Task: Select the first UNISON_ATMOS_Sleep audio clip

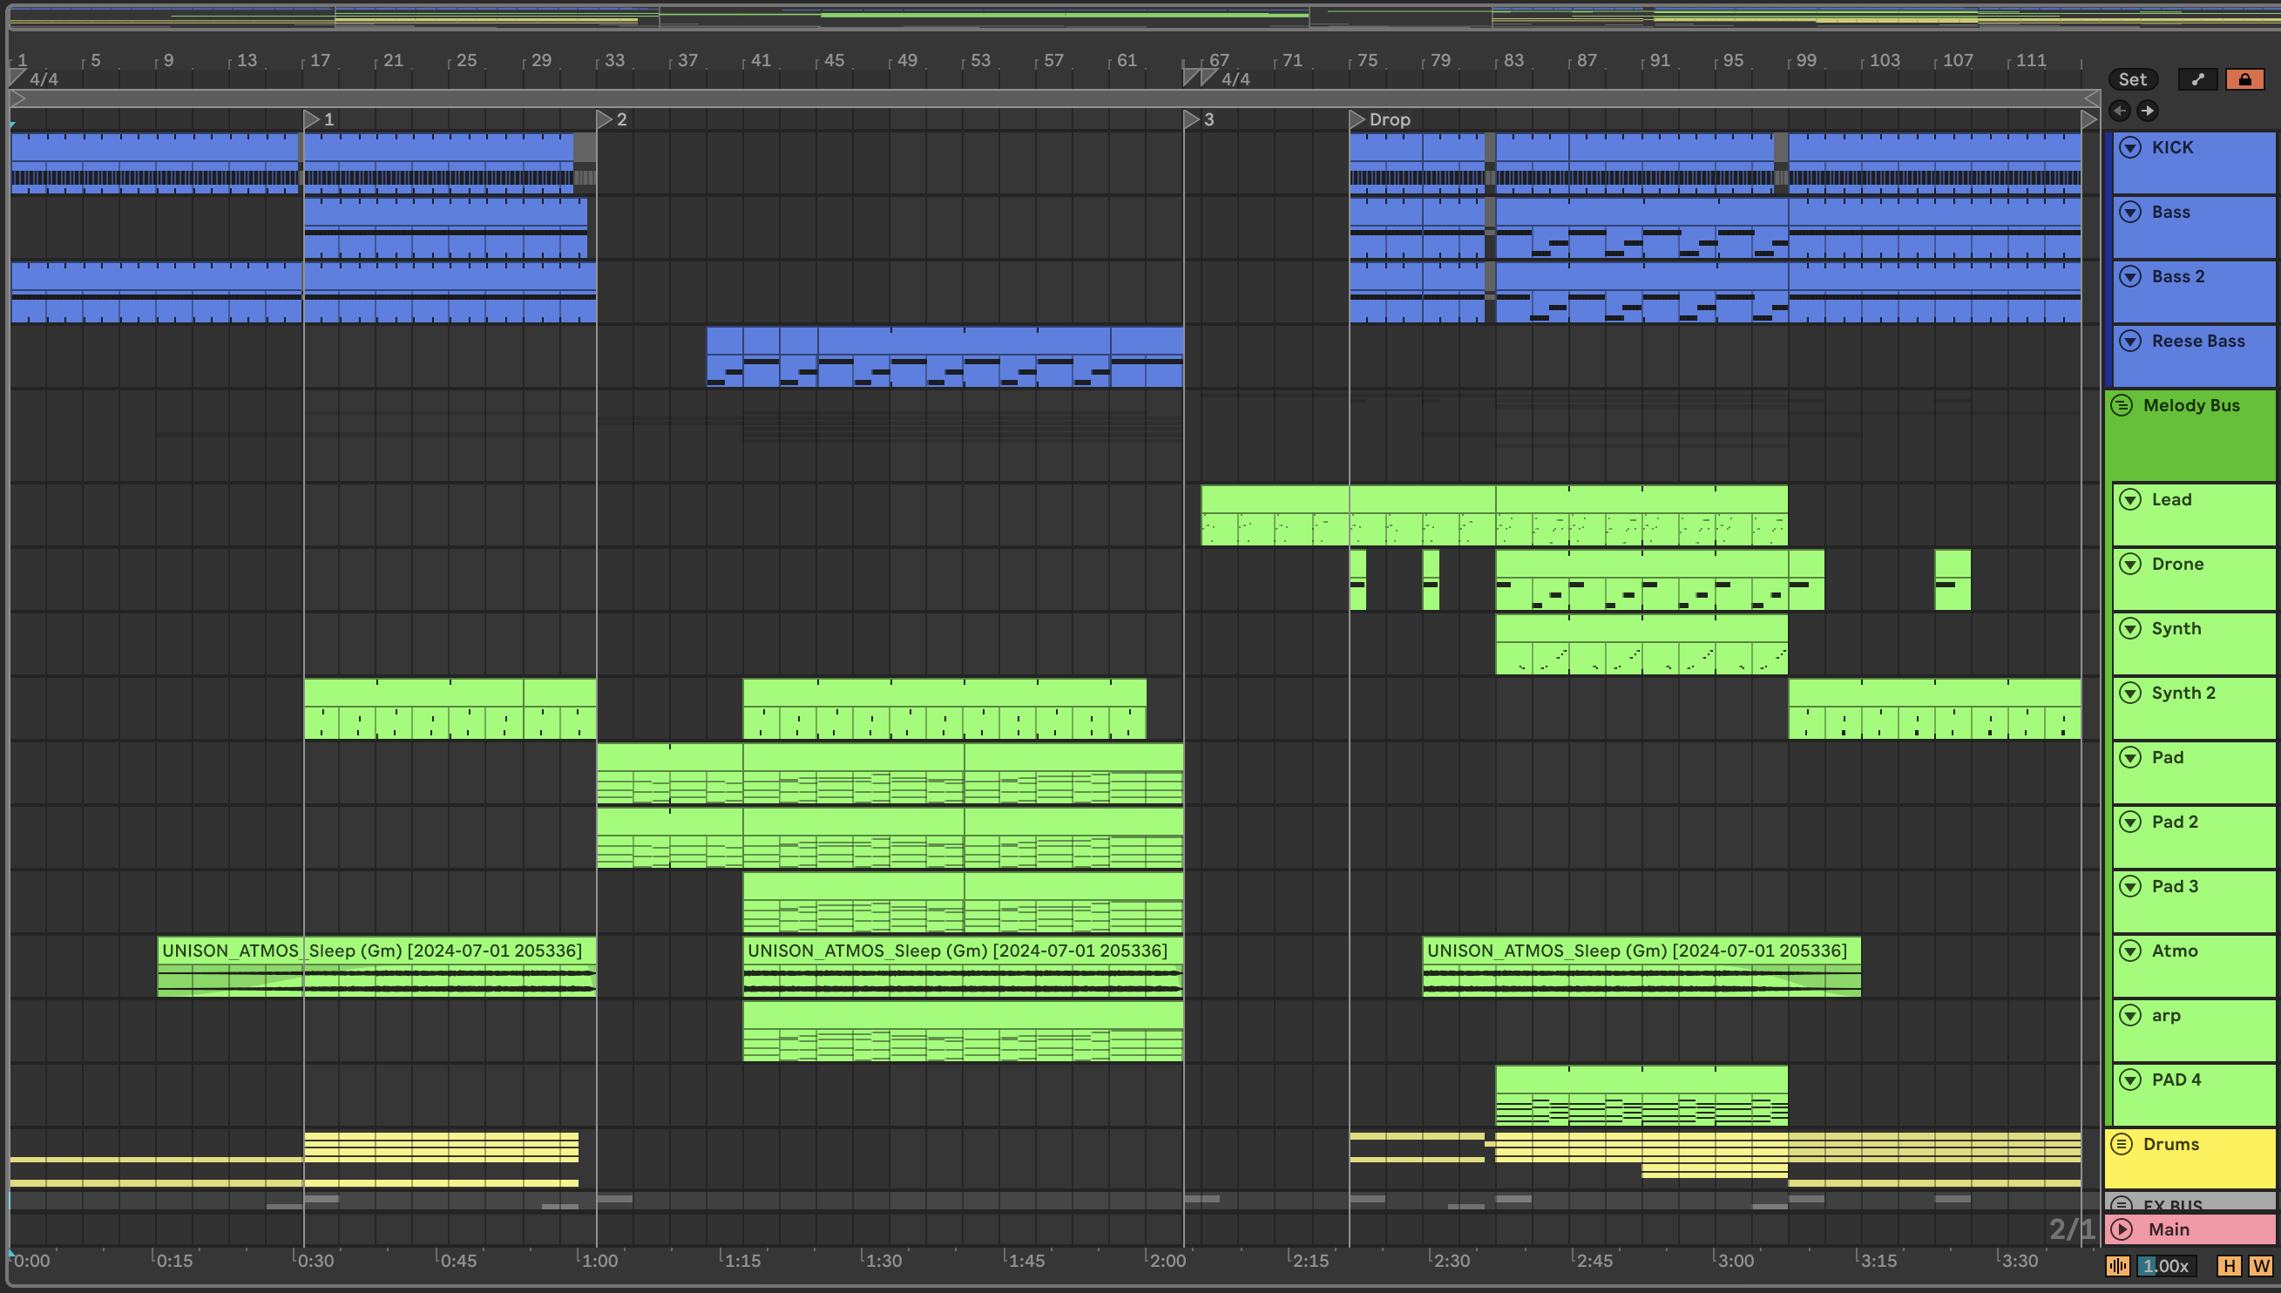Action: 373,951
